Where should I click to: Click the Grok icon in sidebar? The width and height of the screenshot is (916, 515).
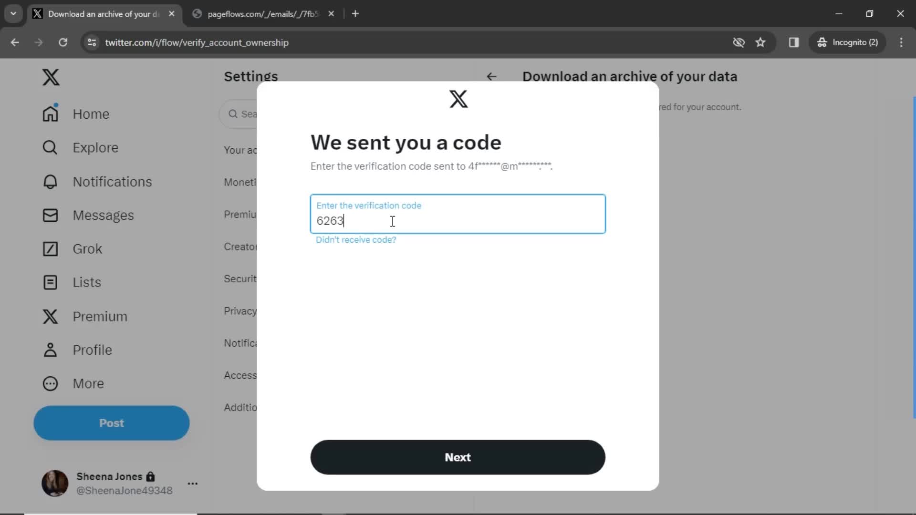point(50,249)
